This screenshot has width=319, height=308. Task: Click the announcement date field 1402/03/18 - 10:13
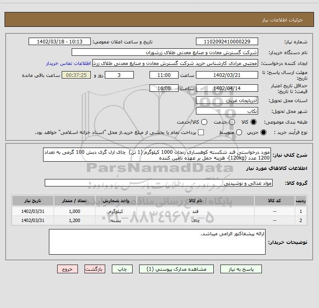60,42
